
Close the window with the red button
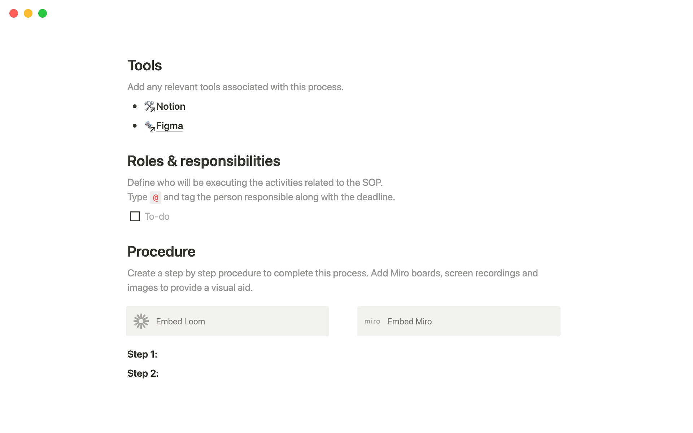14,13
